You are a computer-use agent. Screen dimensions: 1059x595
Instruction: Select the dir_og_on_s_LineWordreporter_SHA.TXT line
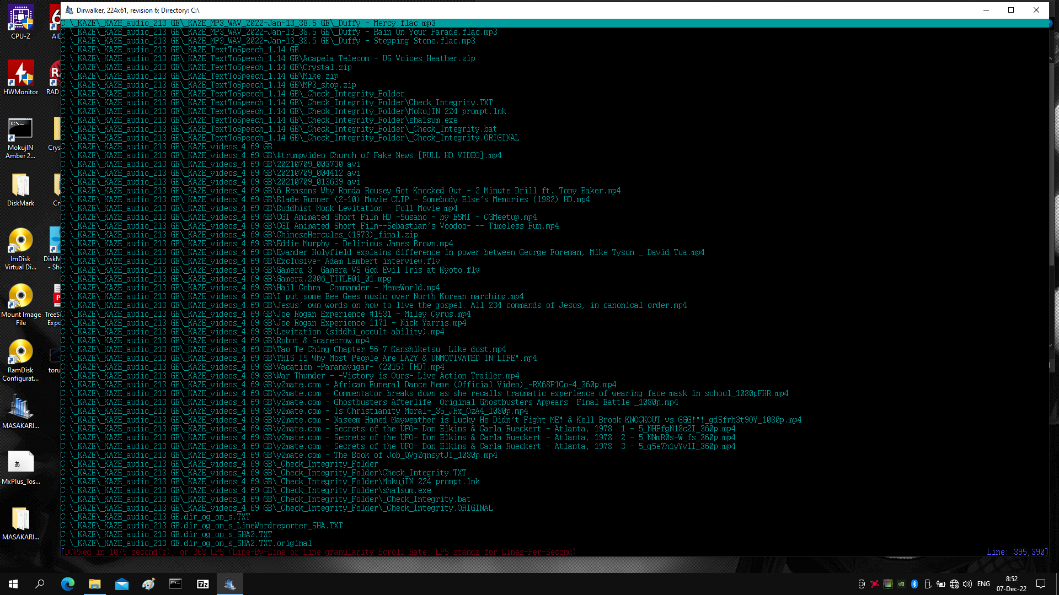(x=202, y=526)
